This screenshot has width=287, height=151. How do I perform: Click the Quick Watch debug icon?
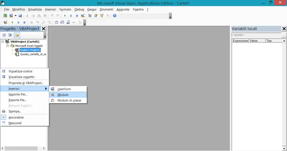pos(74,22)
